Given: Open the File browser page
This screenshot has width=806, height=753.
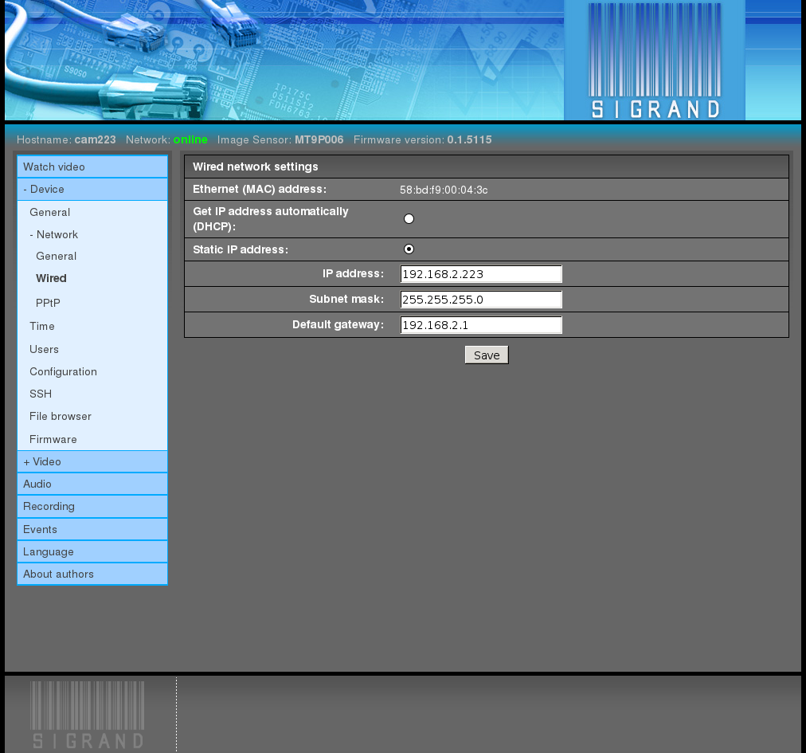Looking at the screenshot, I should coord(61,417).
